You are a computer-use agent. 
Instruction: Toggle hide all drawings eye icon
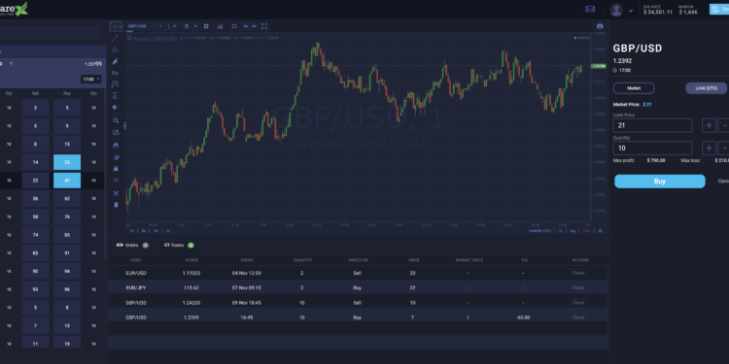click(x=116, y=181)
